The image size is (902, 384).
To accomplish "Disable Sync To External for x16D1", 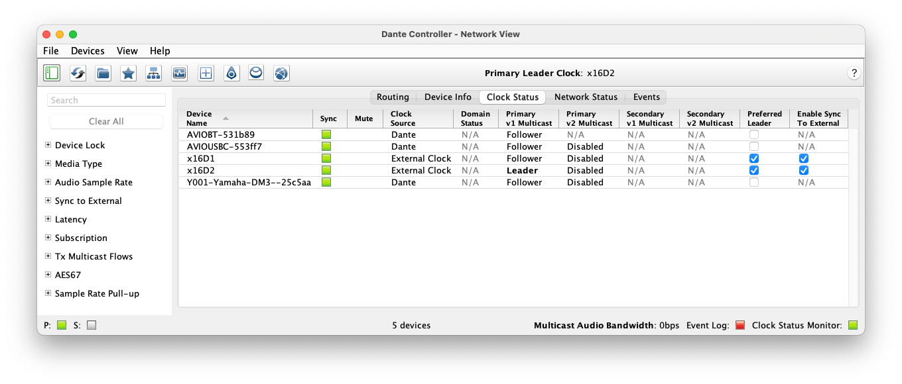I will point(804,158).
